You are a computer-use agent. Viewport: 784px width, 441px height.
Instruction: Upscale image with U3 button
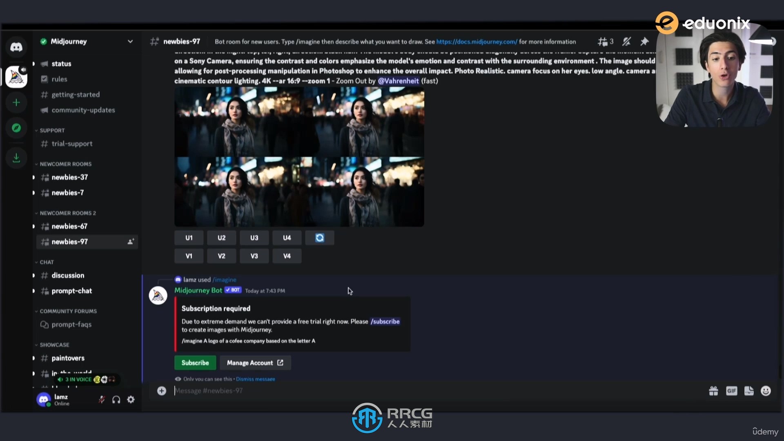click(x=254, y=238)
